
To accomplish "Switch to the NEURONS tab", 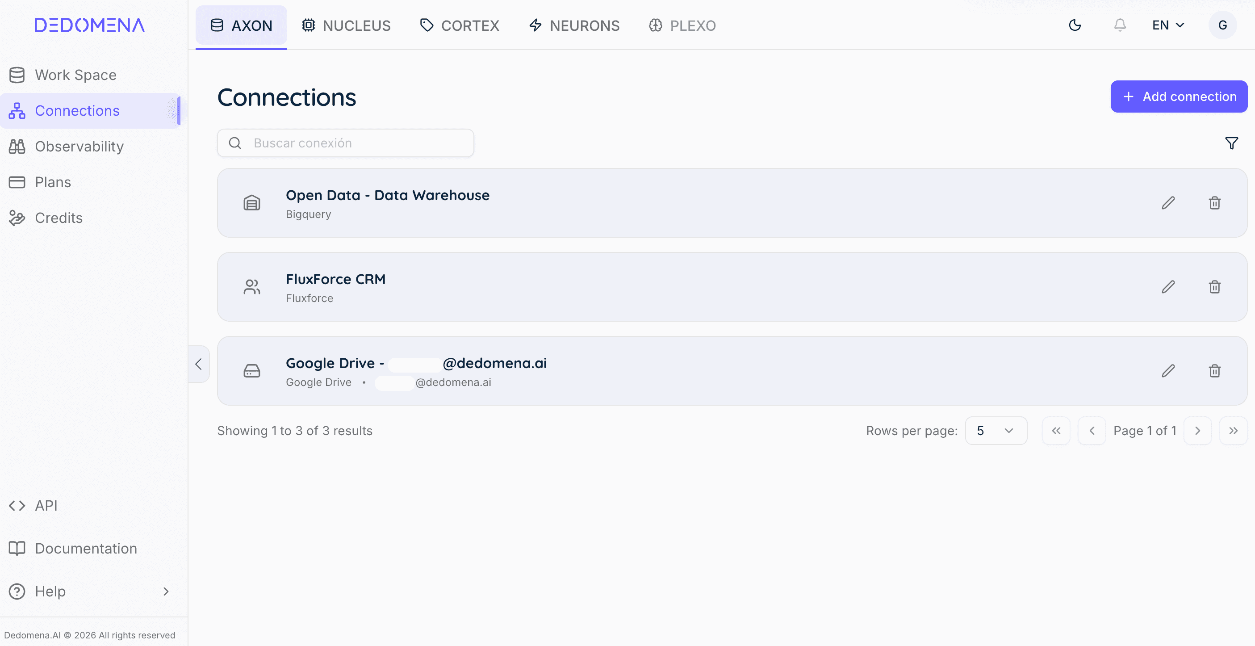I will tap(574, 25).
